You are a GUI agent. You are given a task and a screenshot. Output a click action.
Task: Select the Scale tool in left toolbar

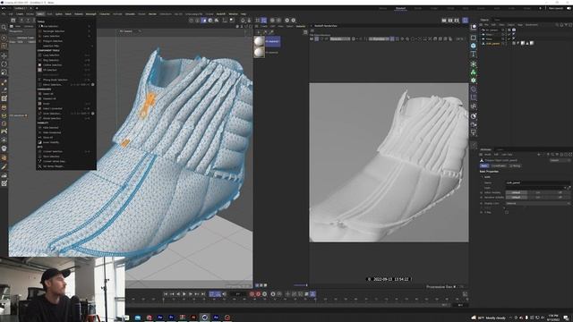click(x=4, y=72)
